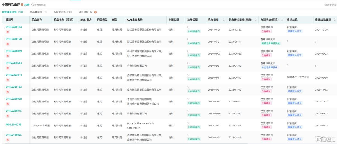
Task: Click the 设为常用库 label
Action: 40,5
